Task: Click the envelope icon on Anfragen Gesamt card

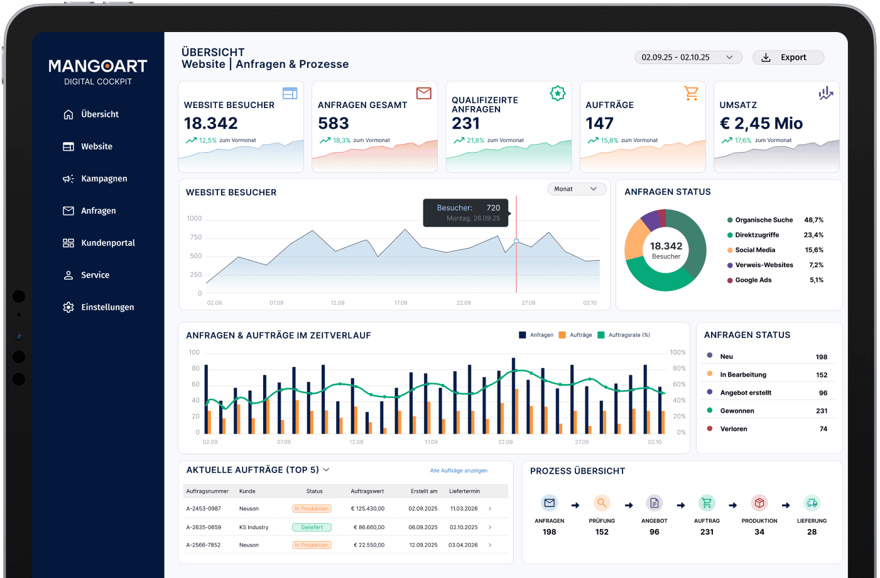Action: point(424,93)
